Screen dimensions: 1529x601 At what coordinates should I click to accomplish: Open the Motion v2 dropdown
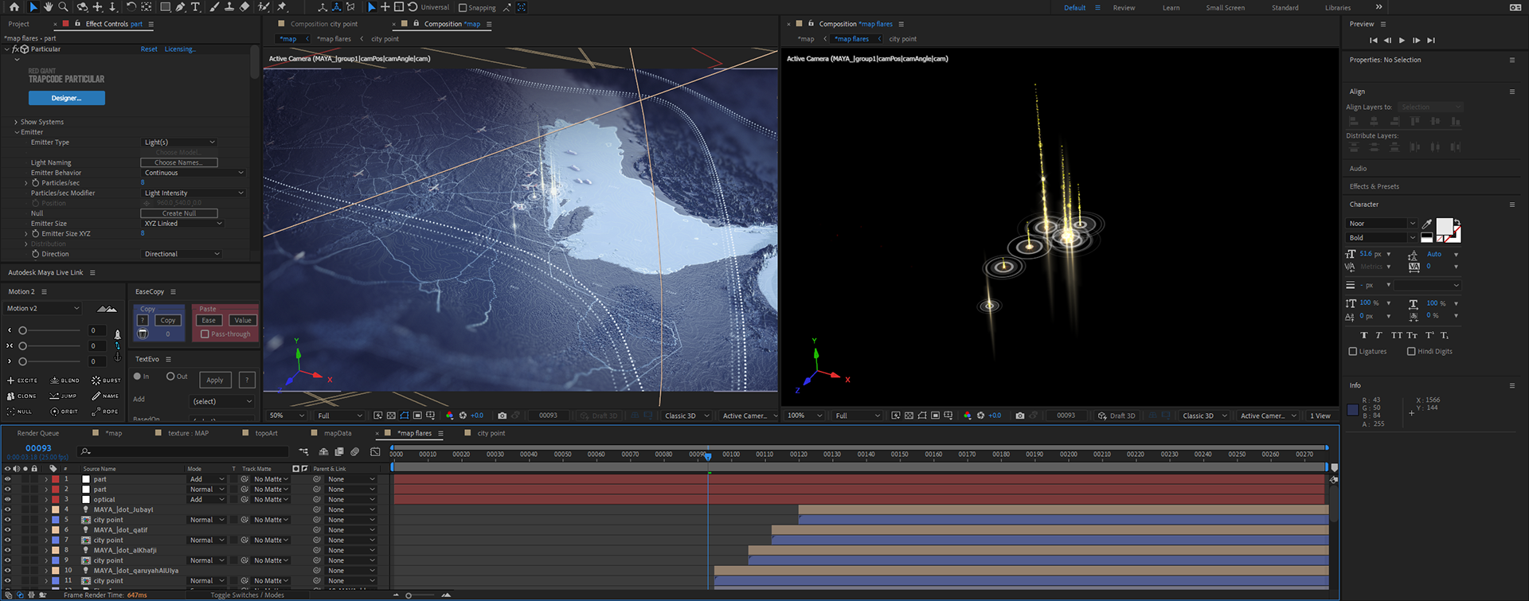(x=43, y=309)
